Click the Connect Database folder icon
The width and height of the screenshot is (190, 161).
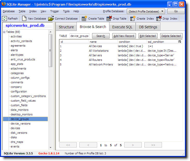coord(51,18)
